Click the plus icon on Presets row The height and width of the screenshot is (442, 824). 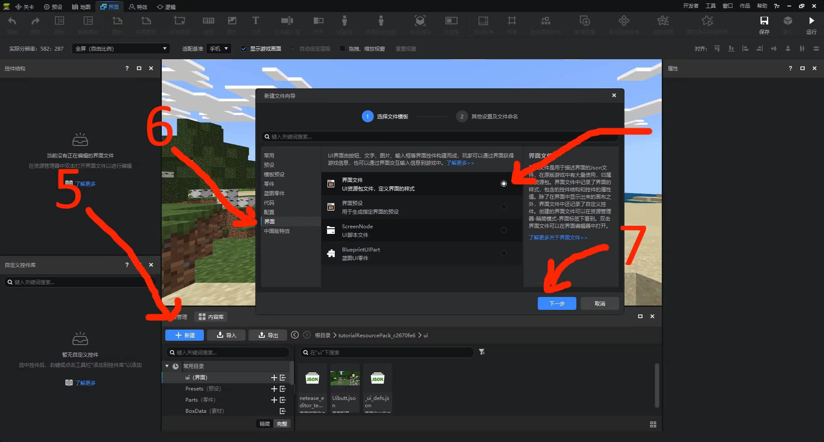274,389
